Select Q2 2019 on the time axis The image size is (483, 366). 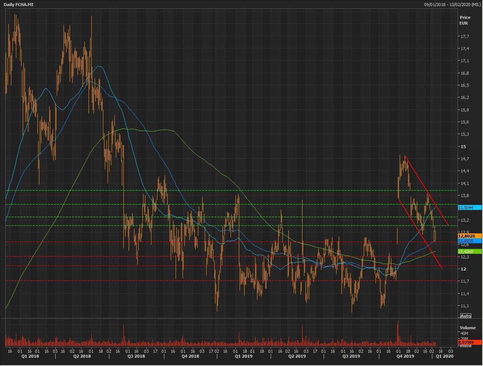point(297,356)
